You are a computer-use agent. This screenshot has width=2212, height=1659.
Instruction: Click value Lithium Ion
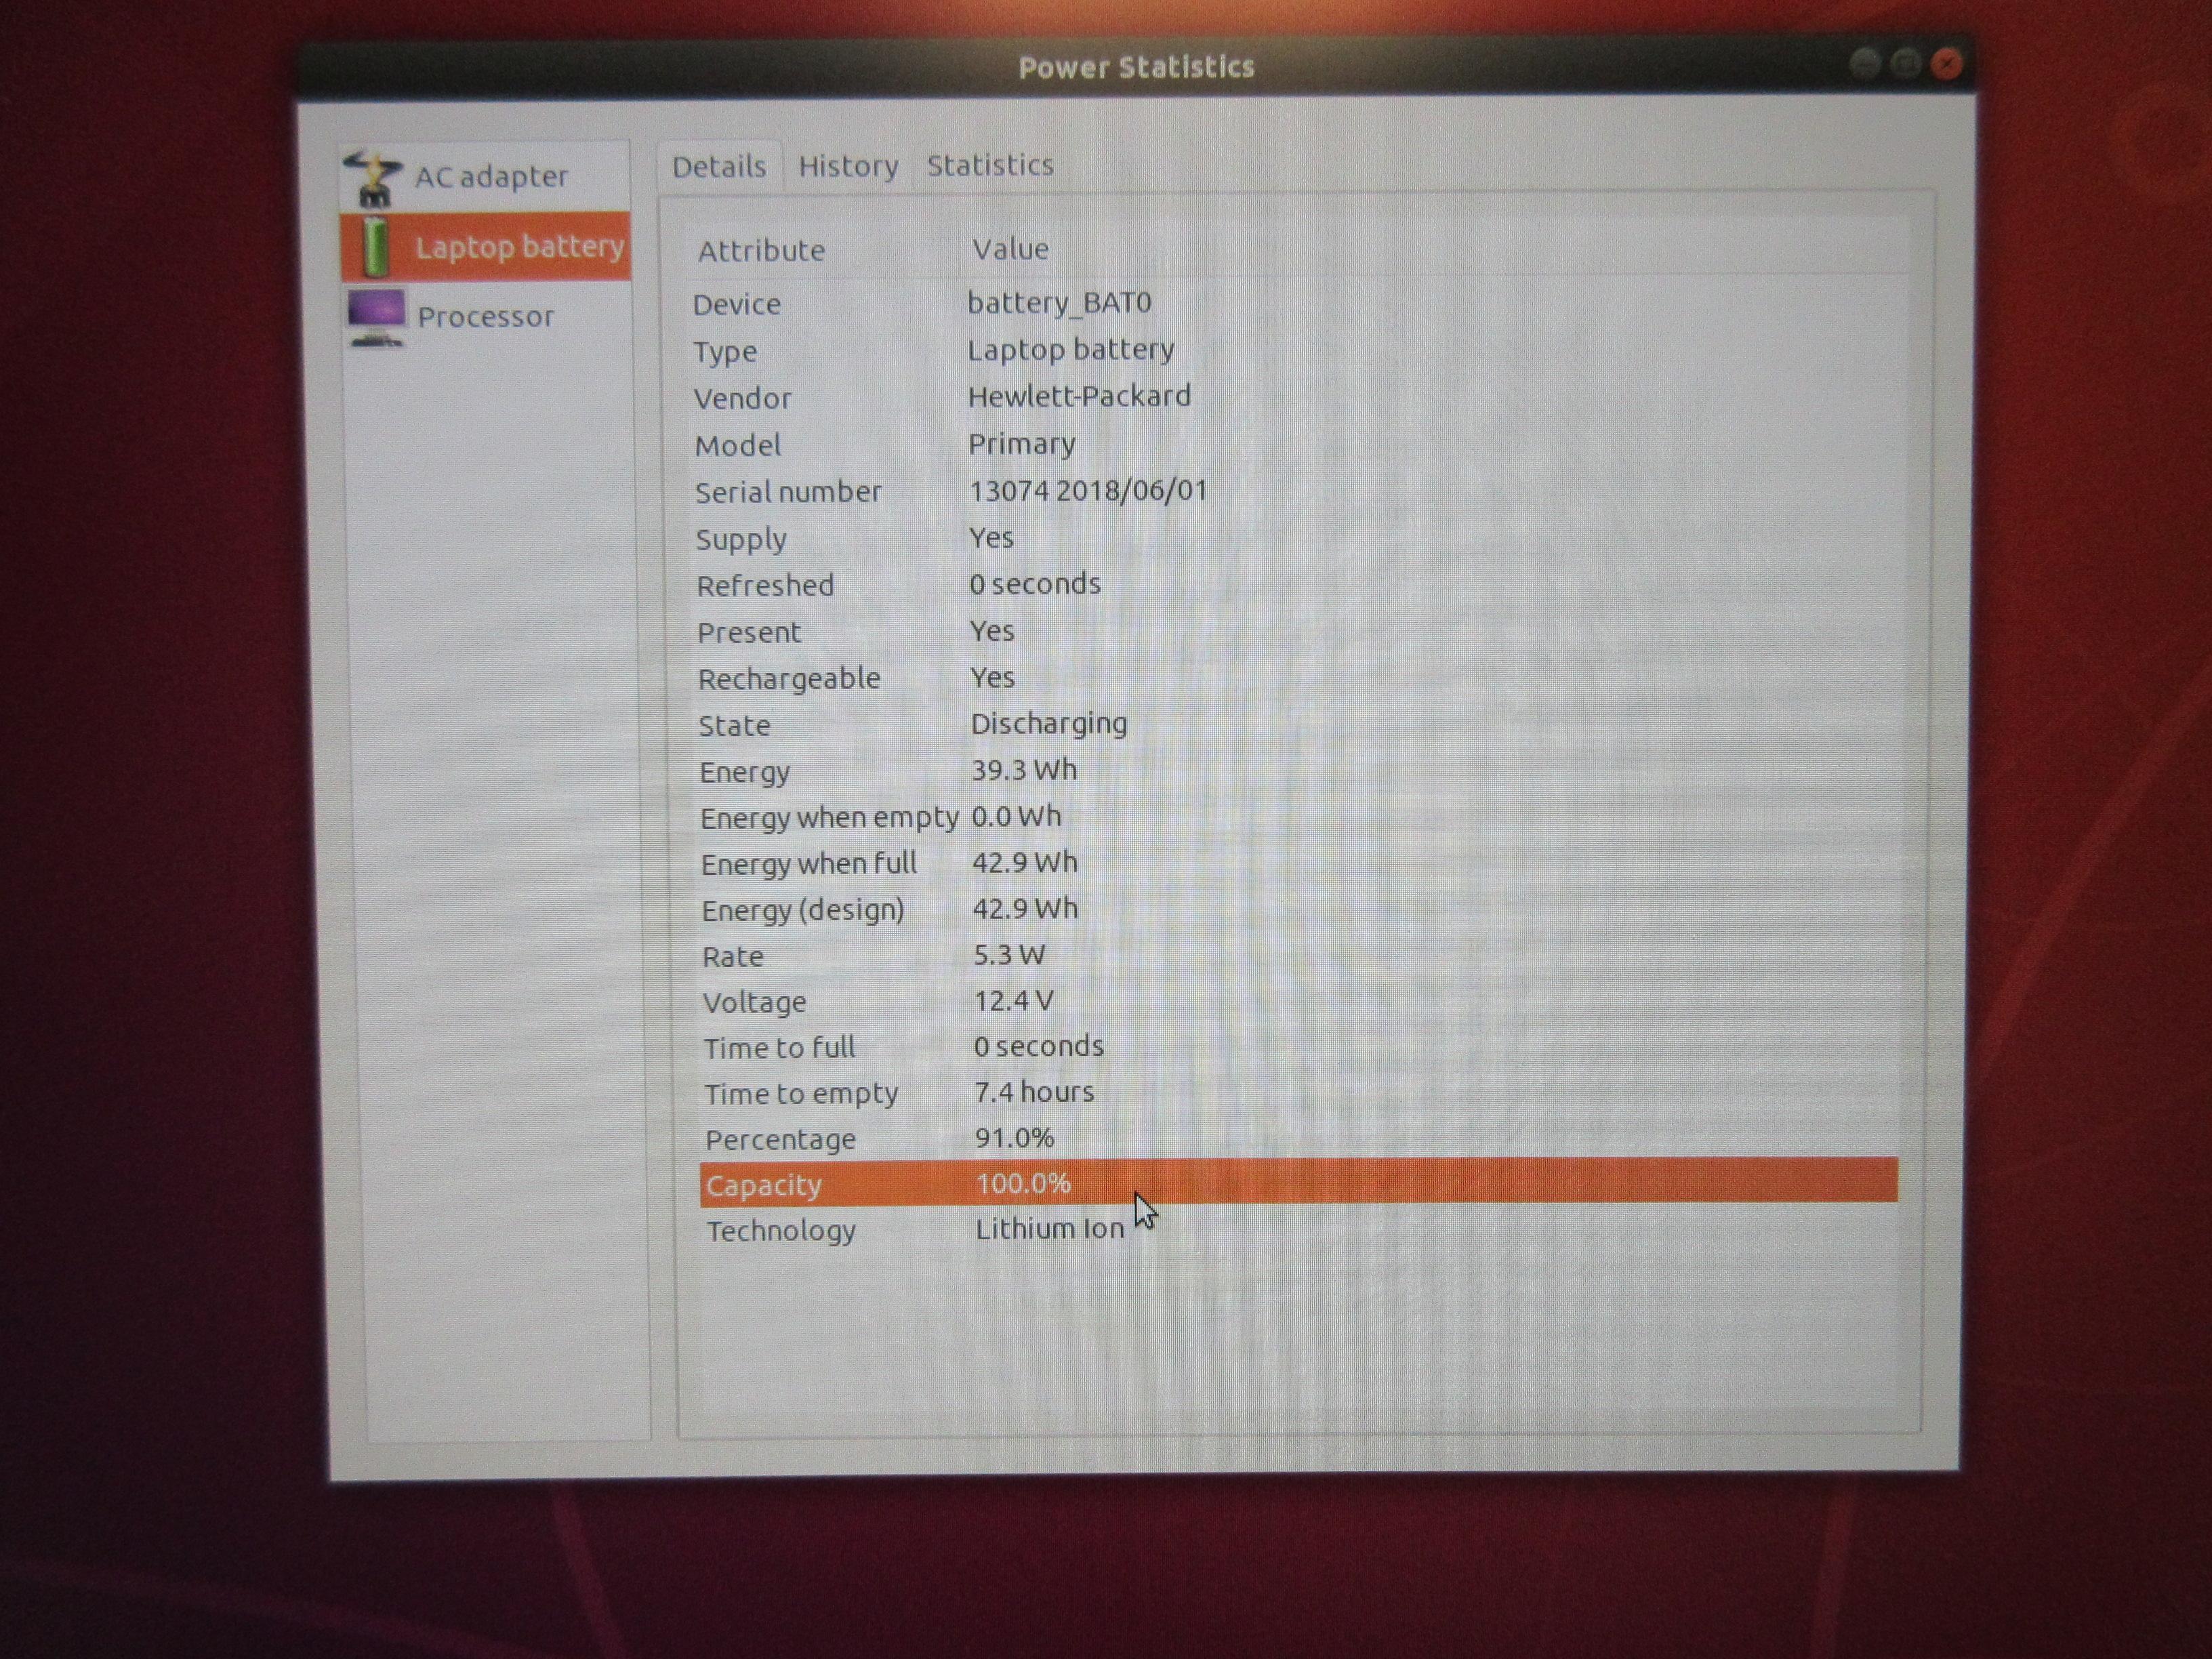tap(1049, 1229)
